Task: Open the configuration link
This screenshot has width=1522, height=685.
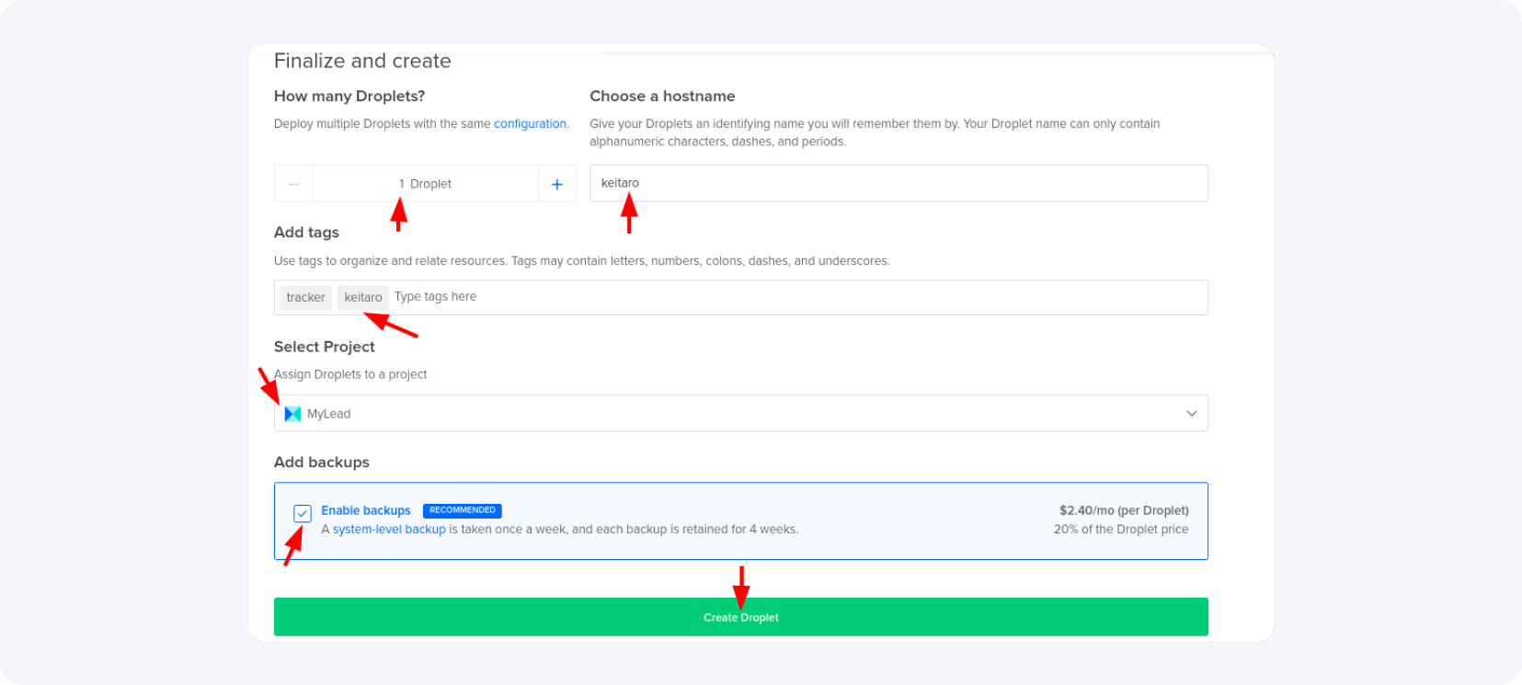Action: point(530,124)
